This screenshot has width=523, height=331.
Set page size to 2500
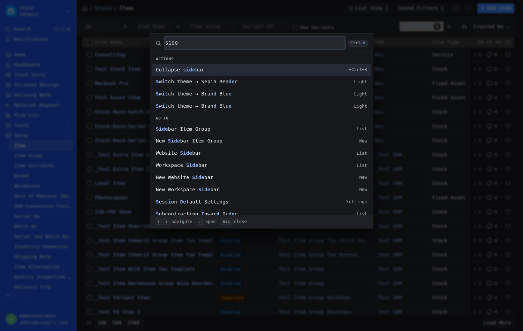[x=134, y=323]
